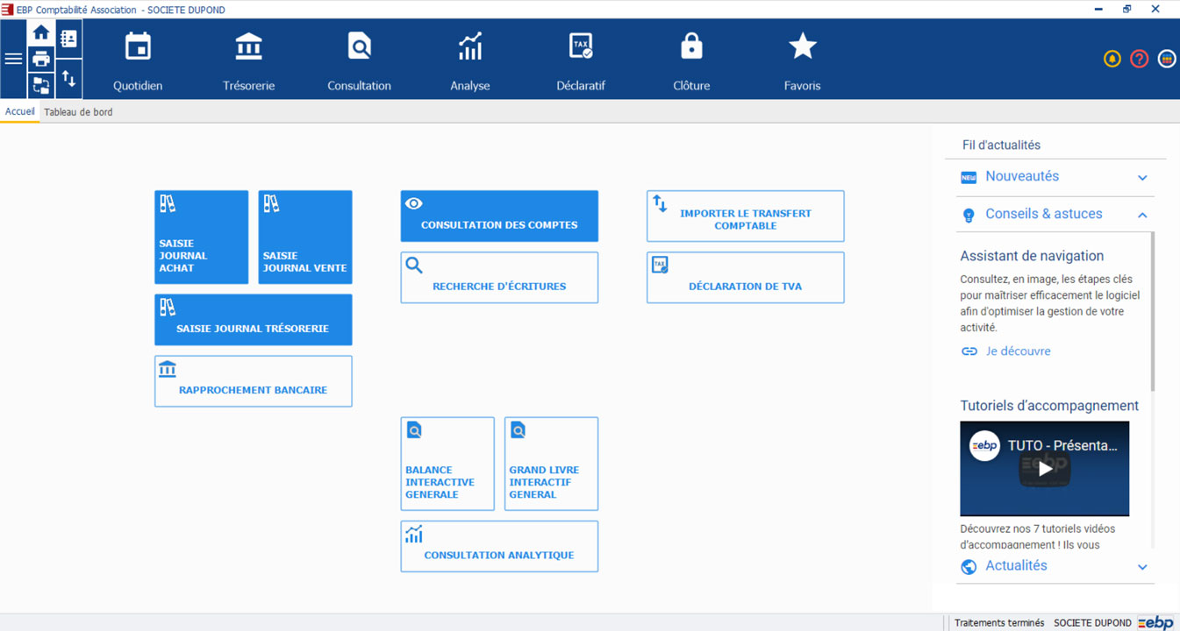This screenshot has width=1180, height=631.
Task: Click the lightbulb icon beside Conseils & astuces
Action: (x=969, y=215)
